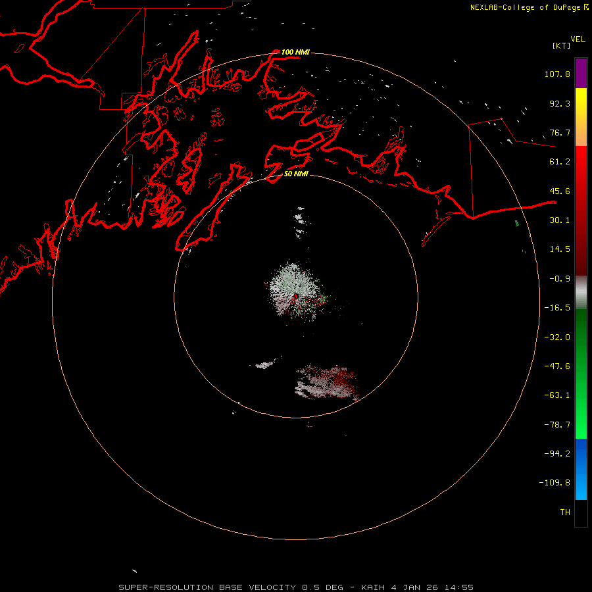Click the 76.7 velocity scale value
Viewport: 592px width, 592px height.
click(560, 132)
